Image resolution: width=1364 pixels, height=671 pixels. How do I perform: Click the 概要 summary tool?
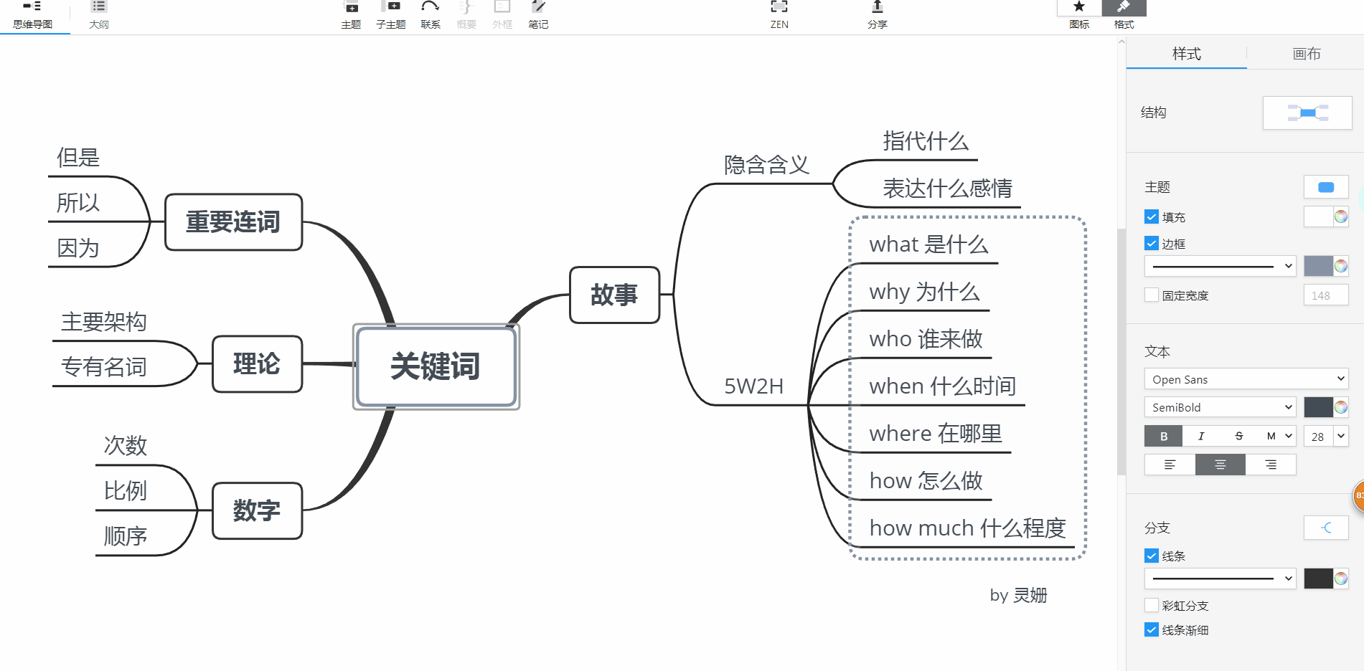click(x=466, y=16)
